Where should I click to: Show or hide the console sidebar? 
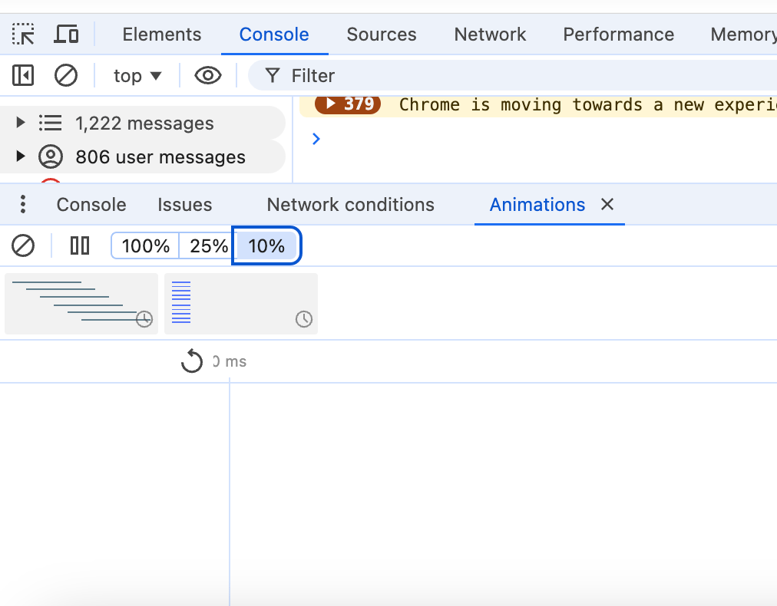(23, 75)
